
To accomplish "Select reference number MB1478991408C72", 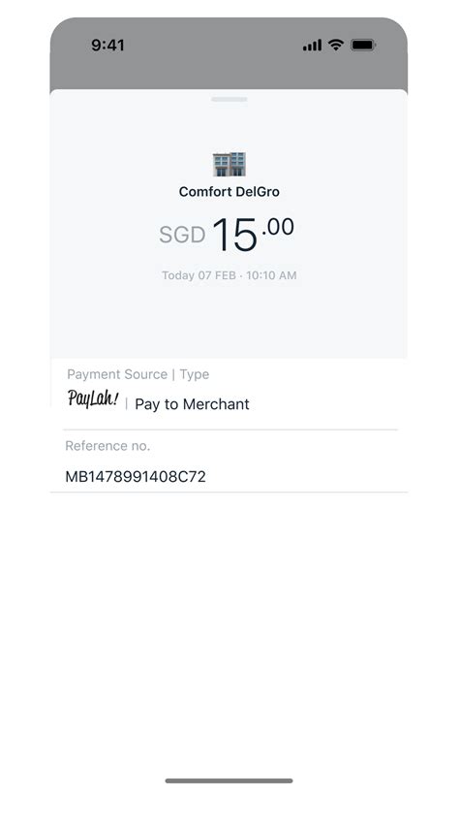I will pos(136,477).
